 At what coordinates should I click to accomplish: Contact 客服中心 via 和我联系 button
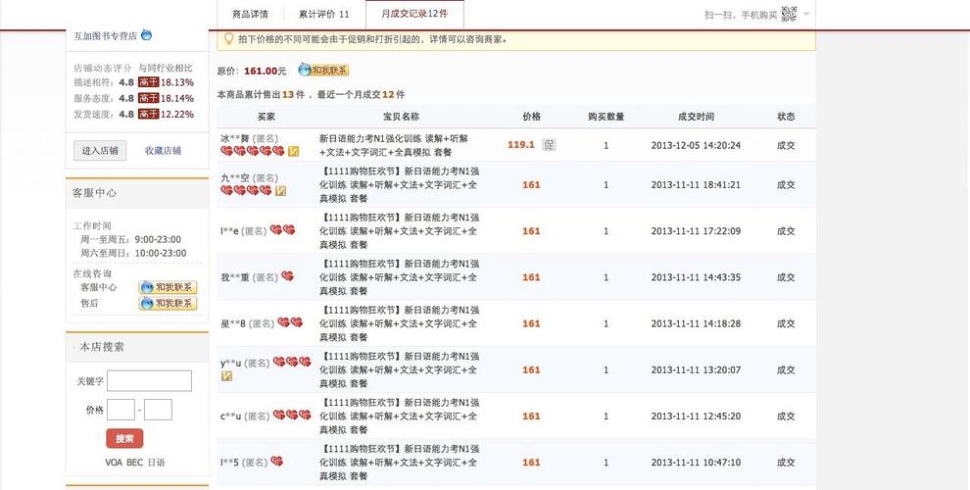(168, 287)
